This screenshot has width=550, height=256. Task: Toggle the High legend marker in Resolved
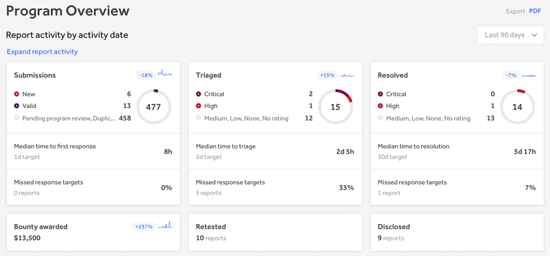click(381, 106)
